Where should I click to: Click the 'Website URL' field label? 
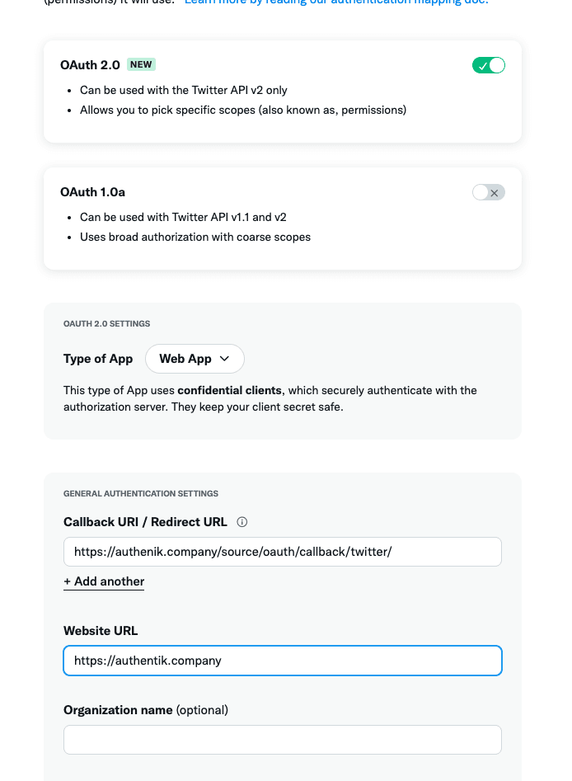pyautogui.click(x=101, y=631)
